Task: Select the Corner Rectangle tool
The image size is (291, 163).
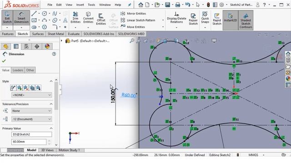Action: (x=34, y=20)
